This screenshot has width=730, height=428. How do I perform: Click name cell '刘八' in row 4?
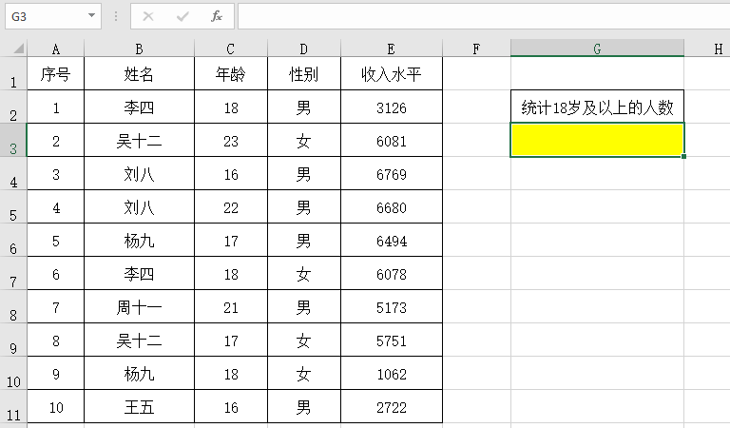tap(139, 174)
